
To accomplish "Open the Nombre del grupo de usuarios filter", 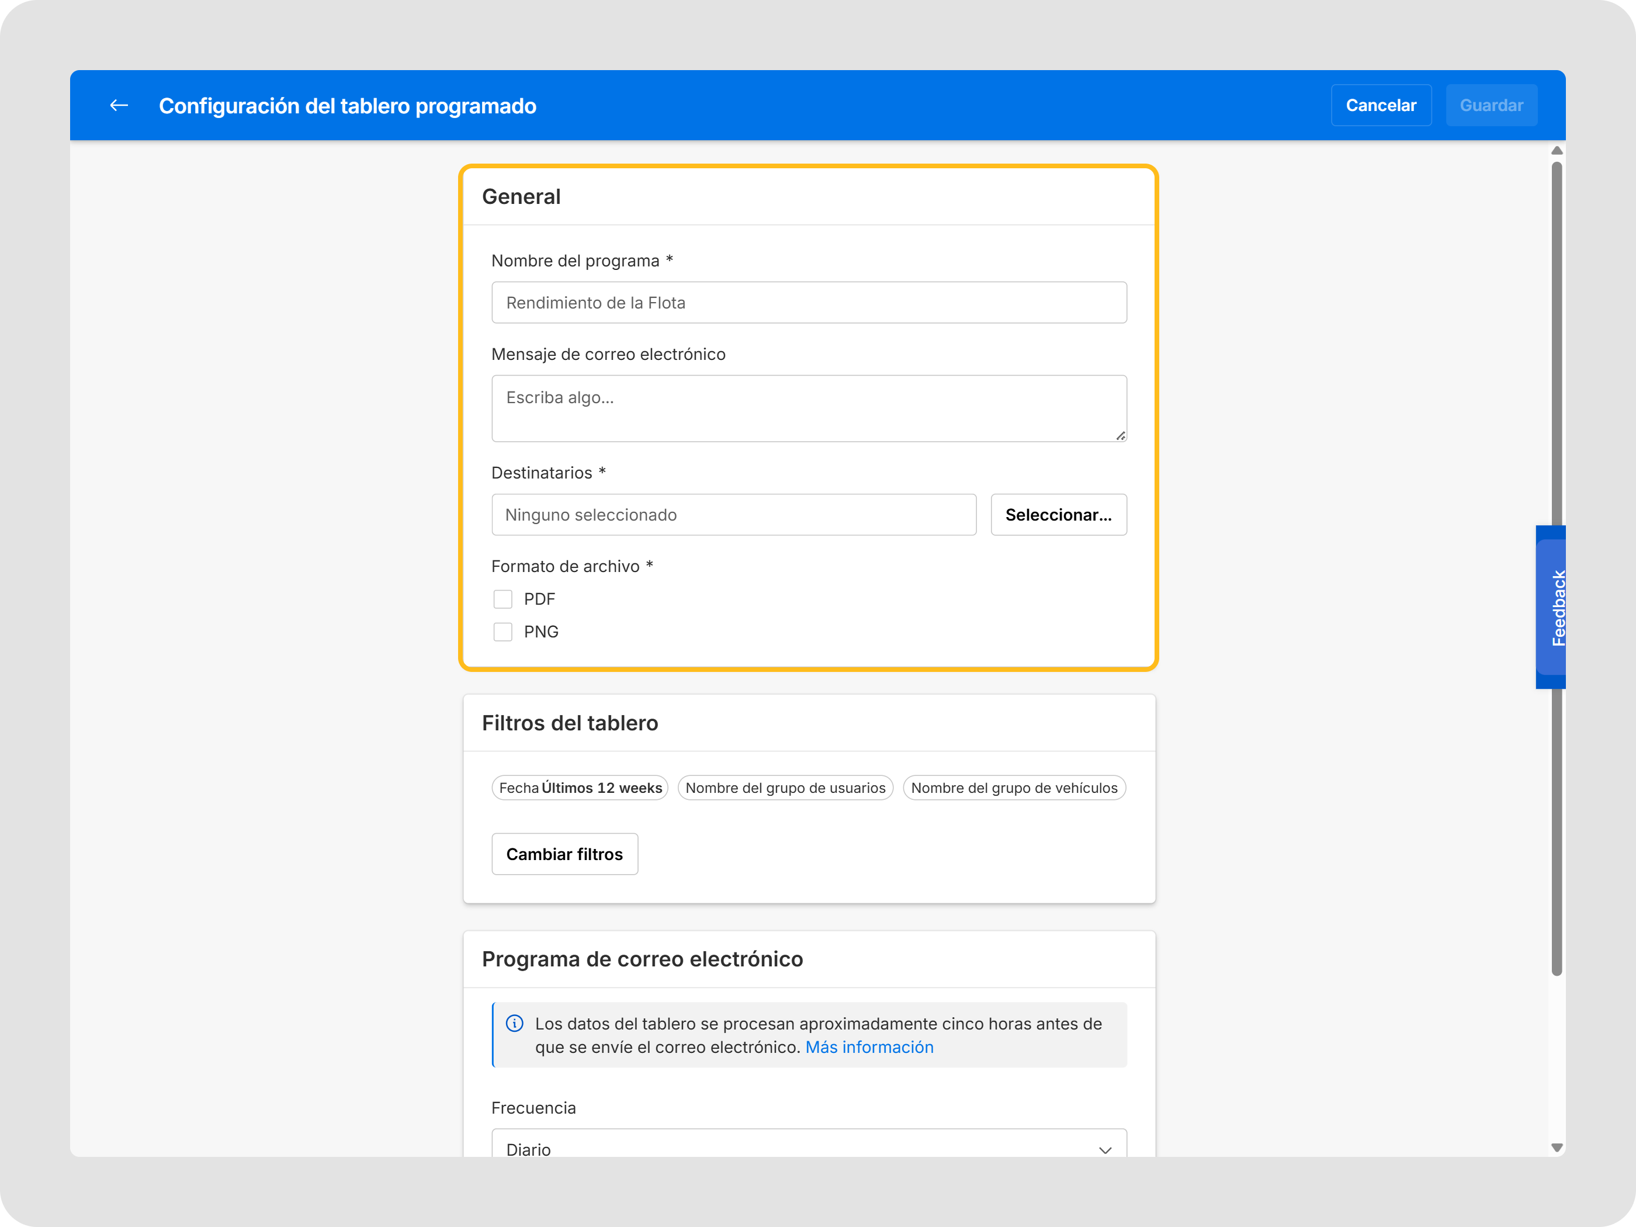I will point(785,788).
